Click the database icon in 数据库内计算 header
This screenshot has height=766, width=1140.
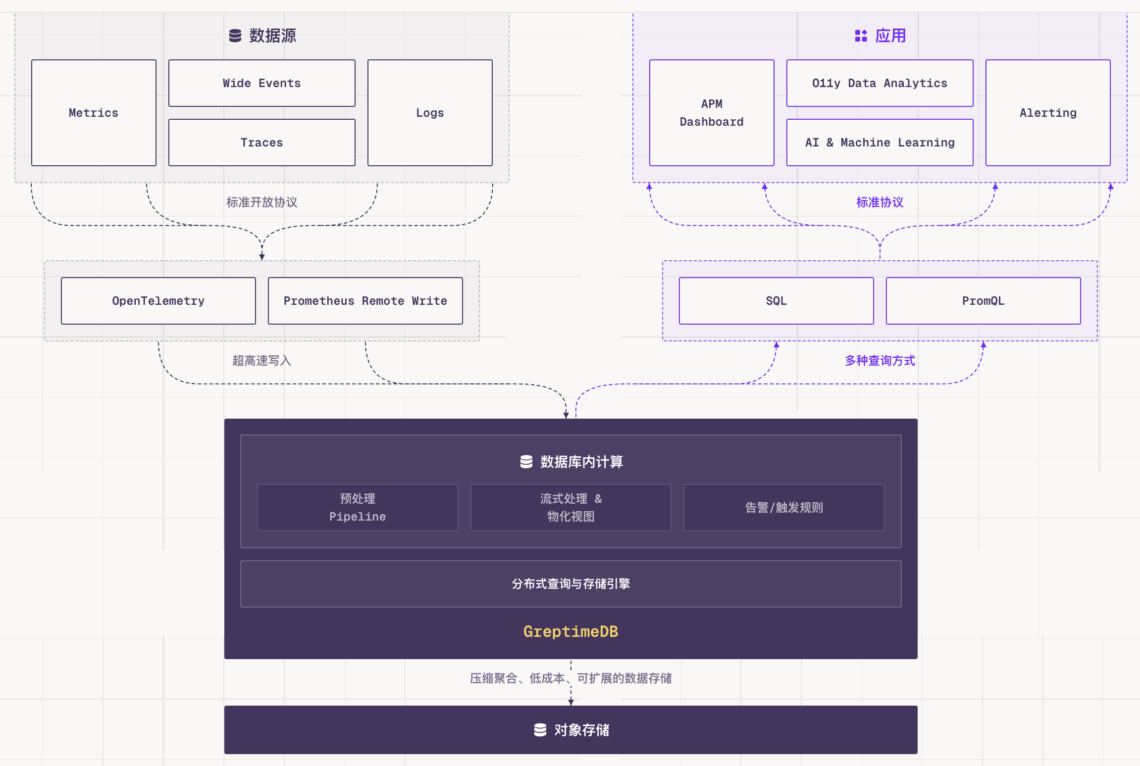click(526, 462)
